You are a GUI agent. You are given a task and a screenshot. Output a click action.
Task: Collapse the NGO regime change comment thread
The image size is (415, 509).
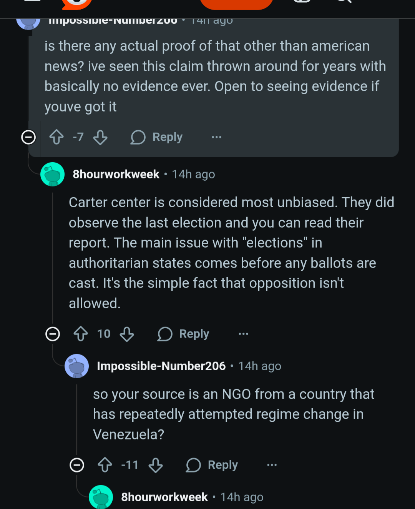coord(77,465)
